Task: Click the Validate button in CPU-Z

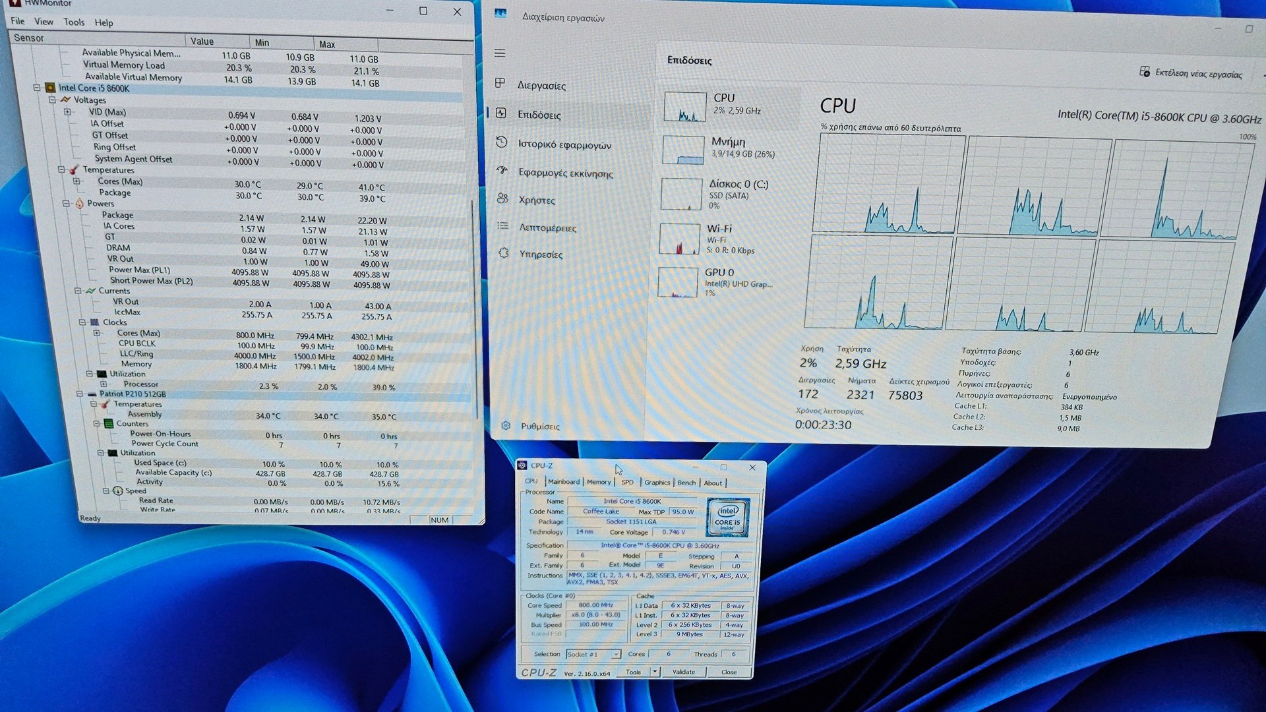Action: coord(684,672)
